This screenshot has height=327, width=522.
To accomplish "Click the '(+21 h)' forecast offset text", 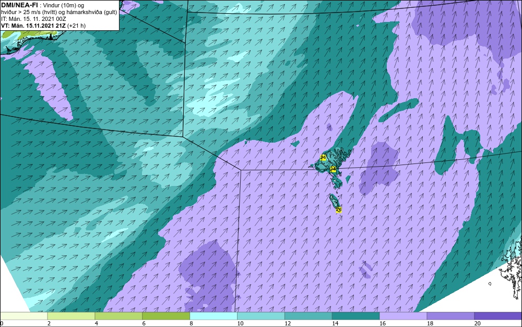I will pyautogui.click(x=76, y=26).
